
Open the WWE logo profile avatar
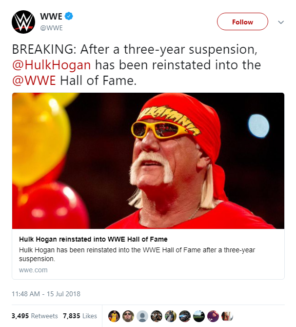[23, 22]
